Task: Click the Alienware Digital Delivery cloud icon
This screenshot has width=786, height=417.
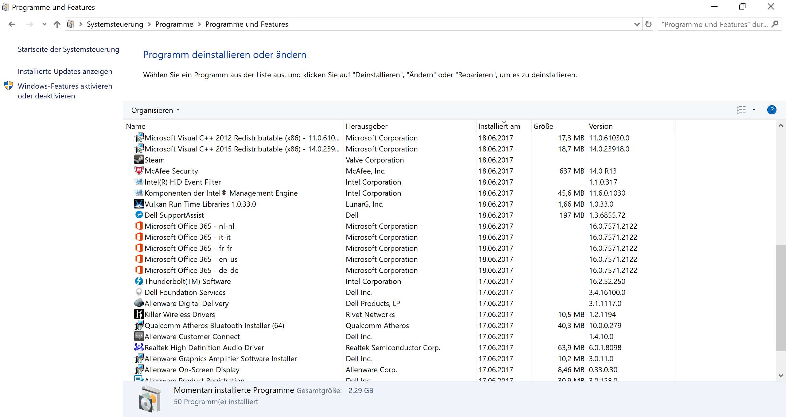Action: 139,303
